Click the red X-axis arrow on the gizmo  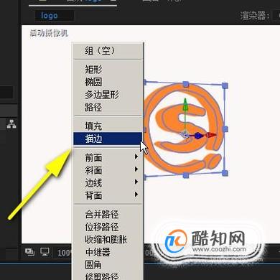point(210,136)
